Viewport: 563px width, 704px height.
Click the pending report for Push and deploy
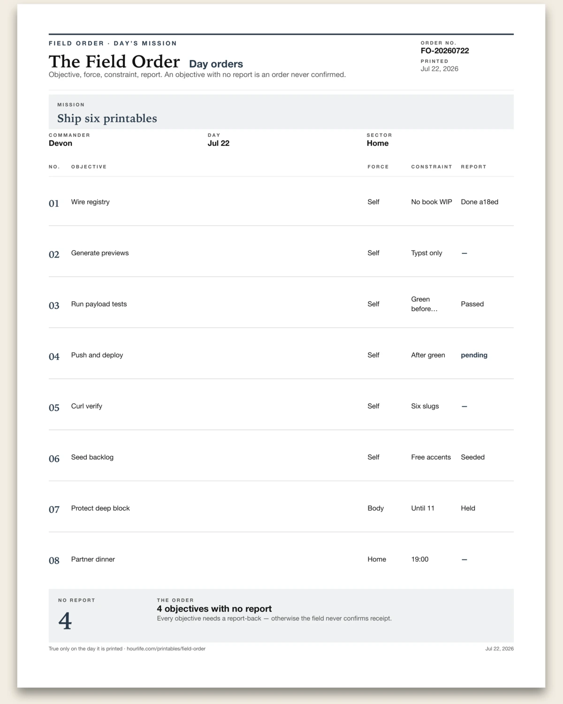474,355
